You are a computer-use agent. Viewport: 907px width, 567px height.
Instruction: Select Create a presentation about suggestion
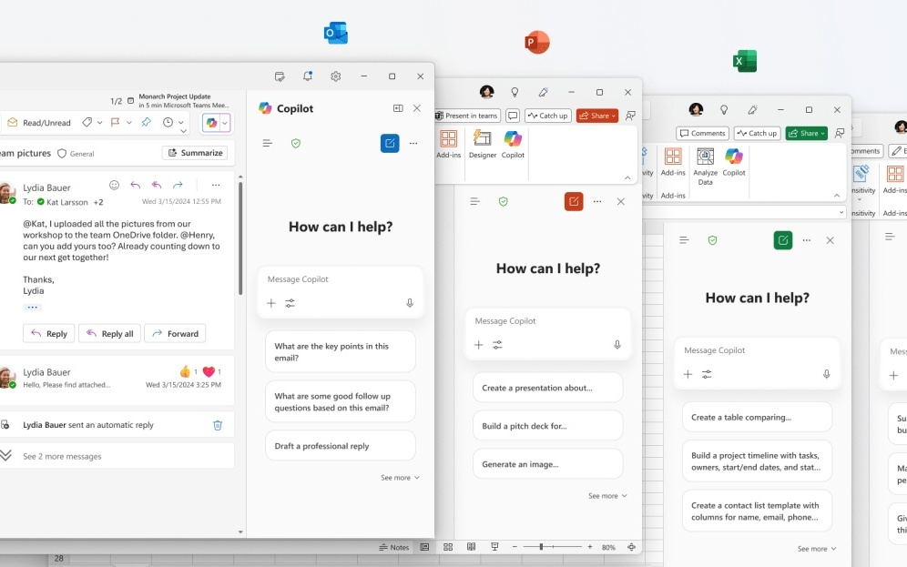(x=547, y=387)
